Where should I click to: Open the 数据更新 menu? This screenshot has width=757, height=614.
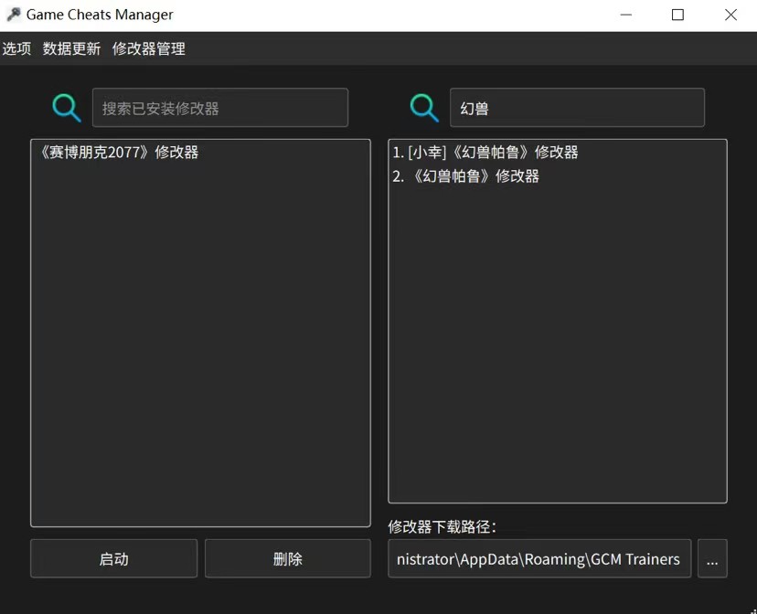[x=71, y=48]
